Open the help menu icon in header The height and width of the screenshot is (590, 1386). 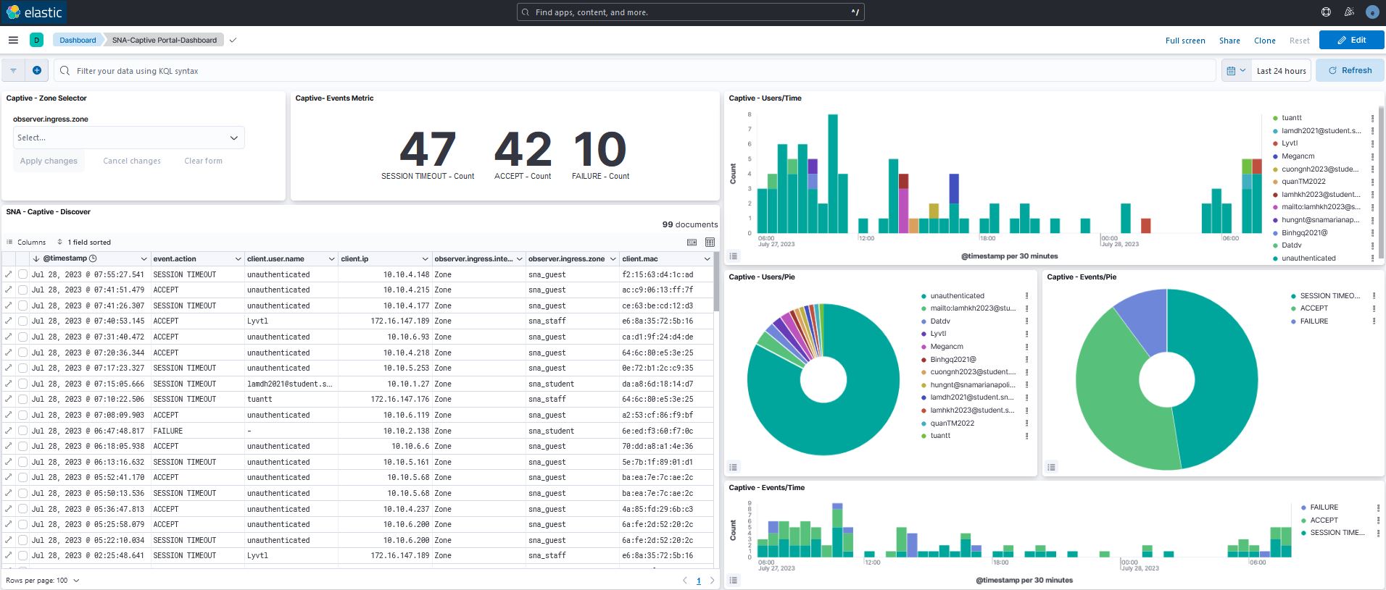[x=1326, y=12]
